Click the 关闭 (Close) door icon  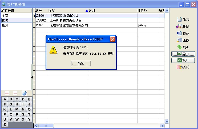(183, 67)
